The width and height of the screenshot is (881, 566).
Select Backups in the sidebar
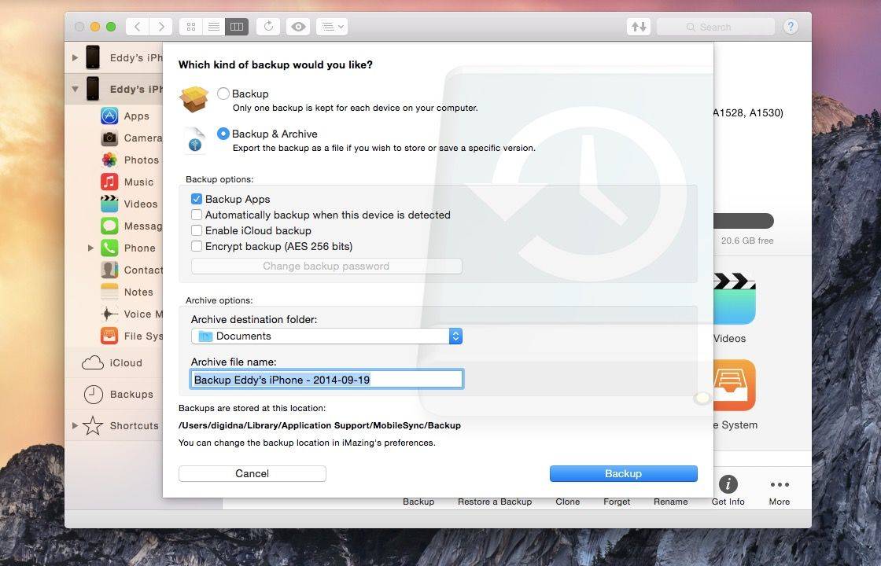coord(131,394)
